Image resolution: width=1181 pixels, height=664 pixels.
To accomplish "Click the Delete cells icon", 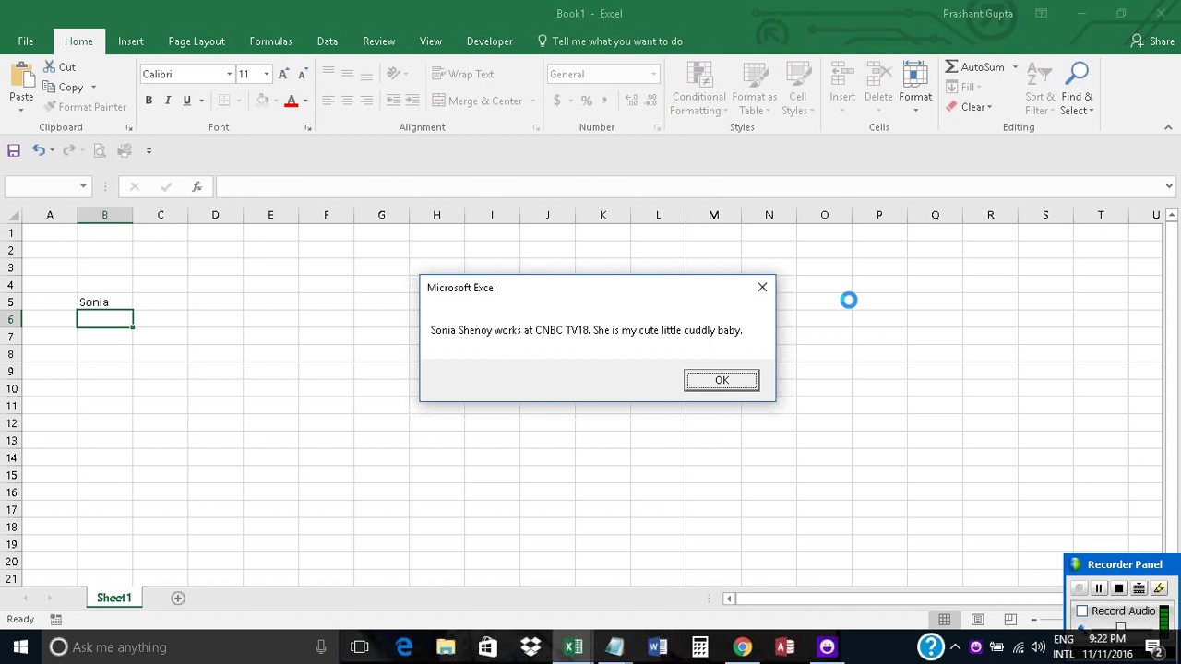I will (x=878, y=76).
